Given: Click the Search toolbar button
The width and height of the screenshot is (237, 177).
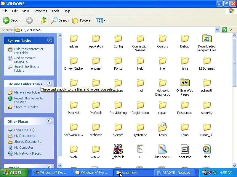Looking at the screenshot, I should [60, 20].
